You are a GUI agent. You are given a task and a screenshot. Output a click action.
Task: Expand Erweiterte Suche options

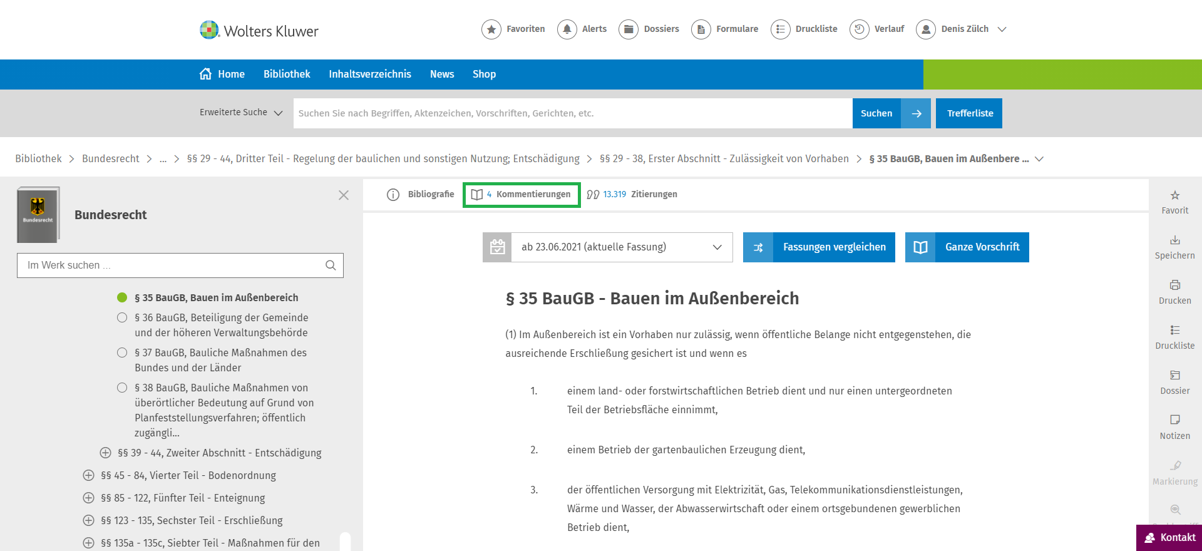pos(241,113)
